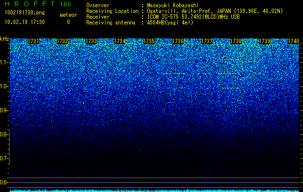Click the 1734 time marker
This screenshot has height=192, width=303.
tap(120, 41)
